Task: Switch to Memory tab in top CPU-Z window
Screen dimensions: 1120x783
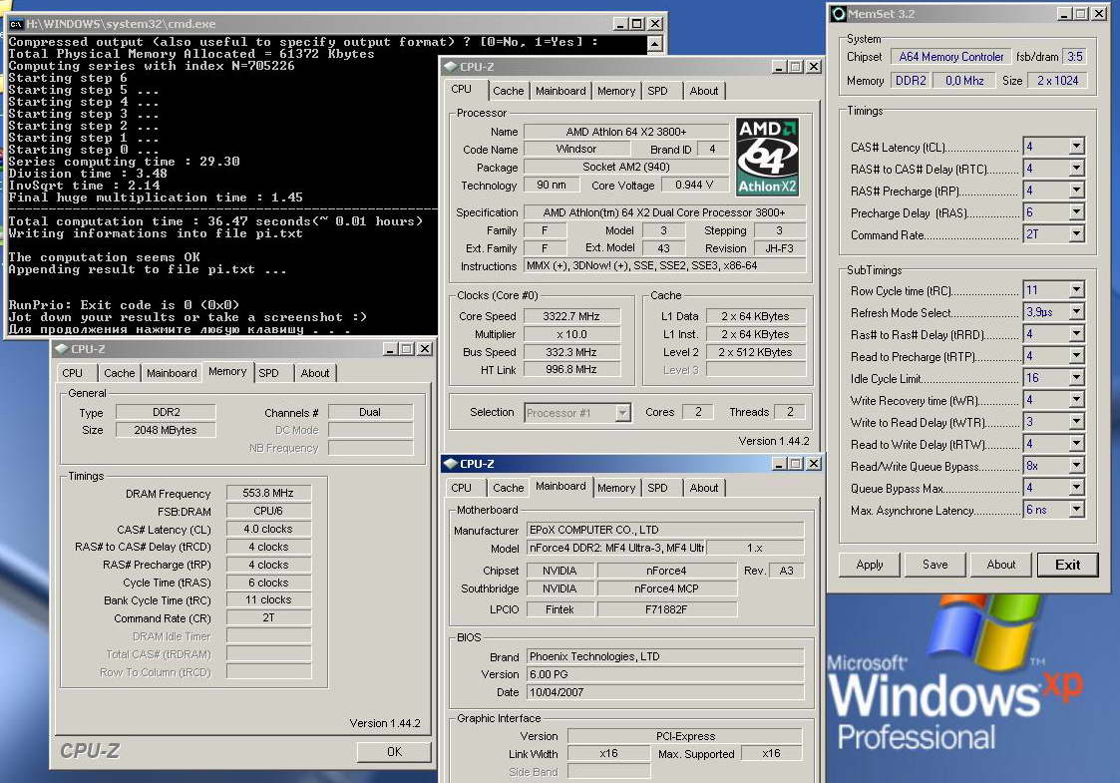Action: 615,91
